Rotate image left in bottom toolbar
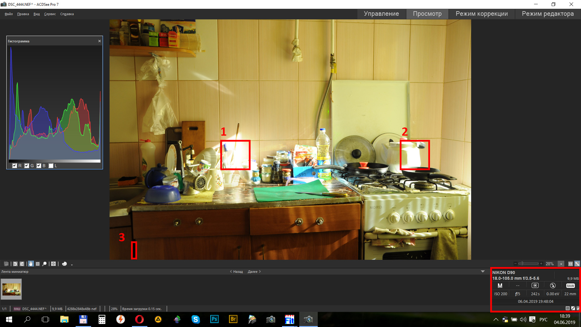 pos(15,264)
